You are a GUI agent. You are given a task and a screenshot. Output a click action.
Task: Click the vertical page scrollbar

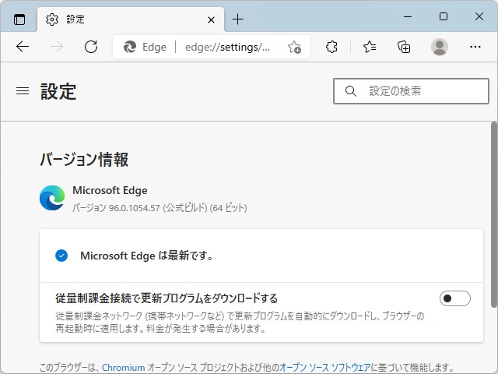coord(494,215)
